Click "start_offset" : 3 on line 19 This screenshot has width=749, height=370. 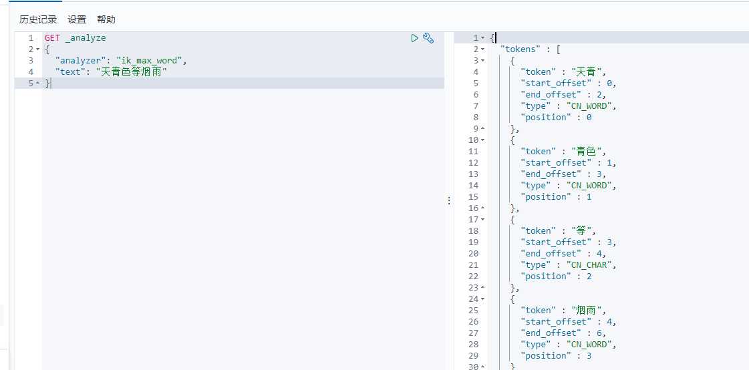(568, 242)
